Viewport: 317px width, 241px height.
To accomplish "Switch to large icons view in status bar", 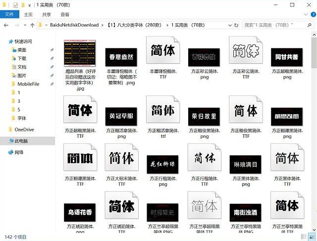I will click(x=311, y=237).
